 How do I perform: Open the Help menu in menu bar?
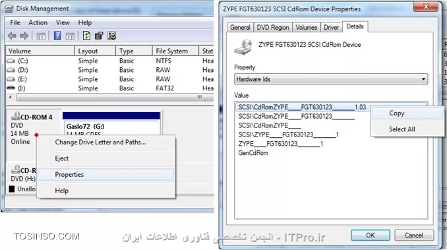click(x=85, y=22)
